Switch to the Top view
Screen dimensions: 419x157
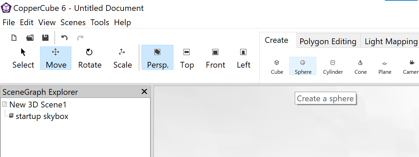(x=187, y=58)
